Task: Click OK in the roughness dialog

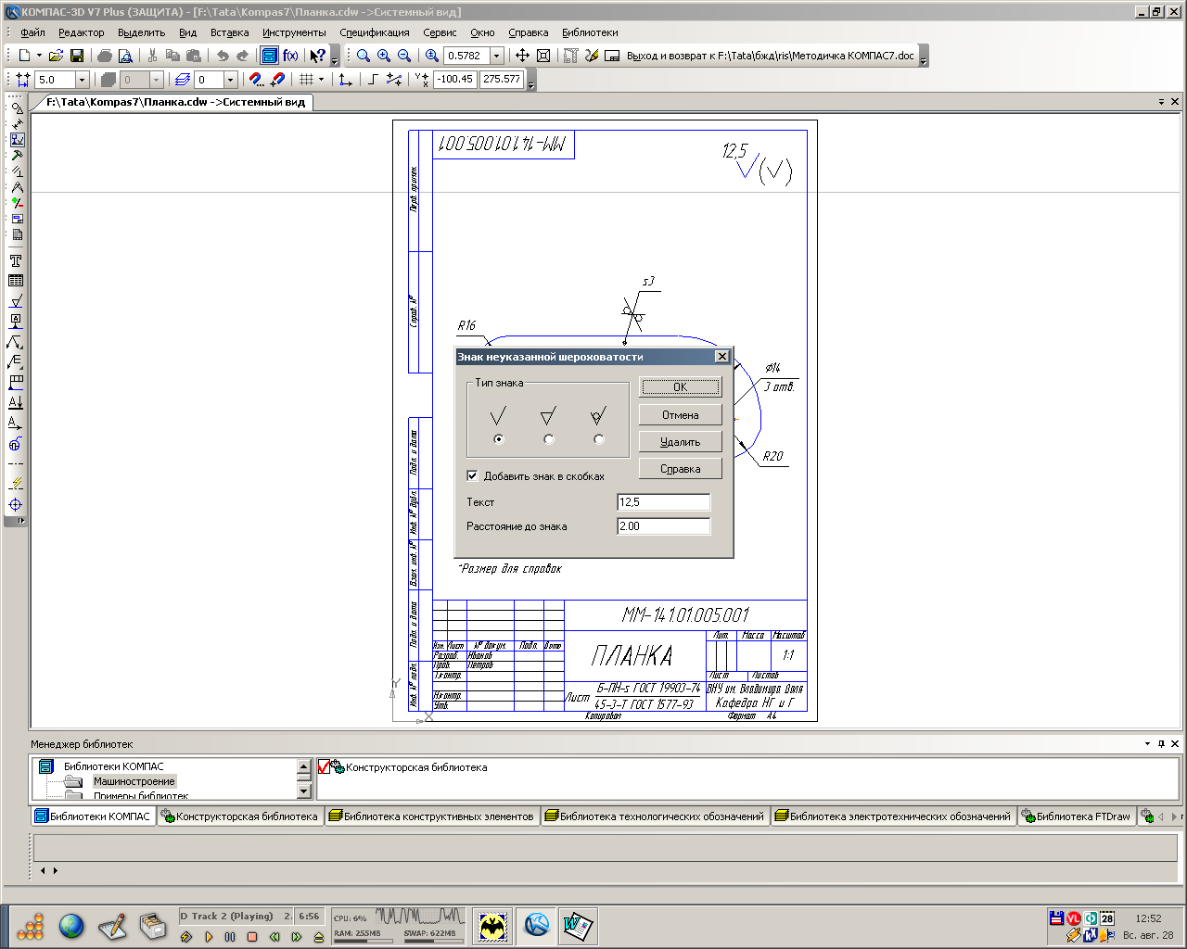Action: 681,387
